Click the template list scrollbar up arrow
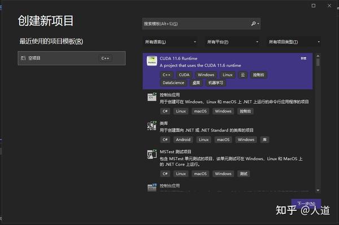The image size is (339, 225). (318, 56)
